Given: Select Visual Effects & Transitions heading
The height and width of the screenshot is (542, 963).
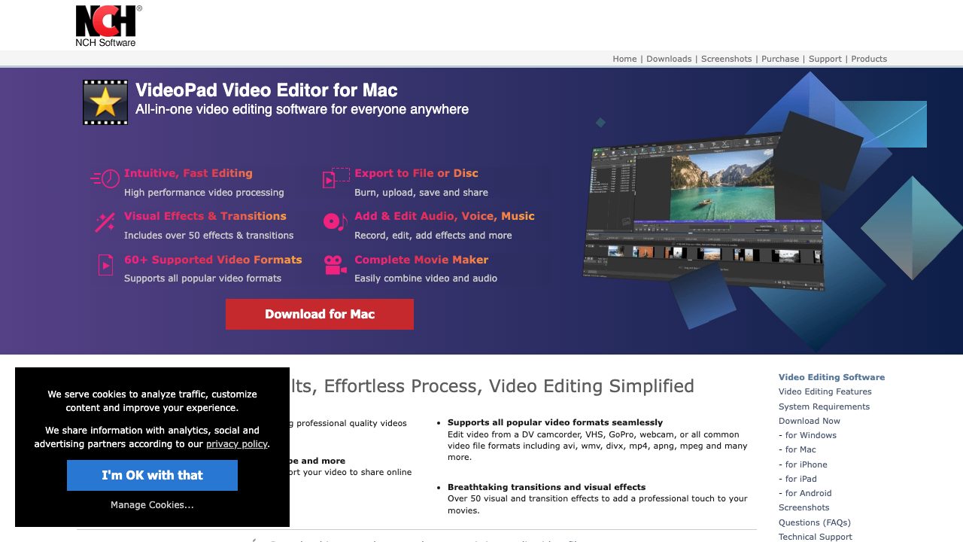Looking at the screenshot, I should pyautogui.click(x=205, y=216).
